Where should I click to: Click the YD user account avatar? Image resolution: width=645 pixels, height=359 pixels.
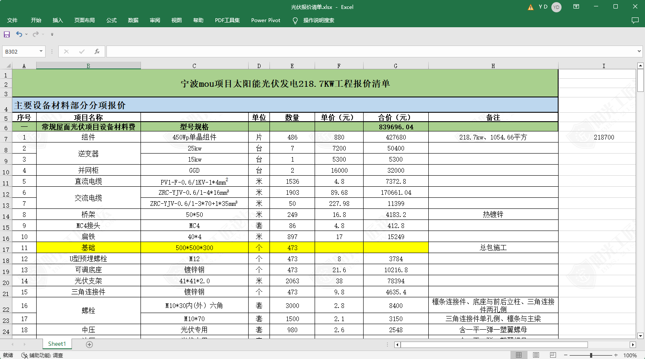click(556, 7)
